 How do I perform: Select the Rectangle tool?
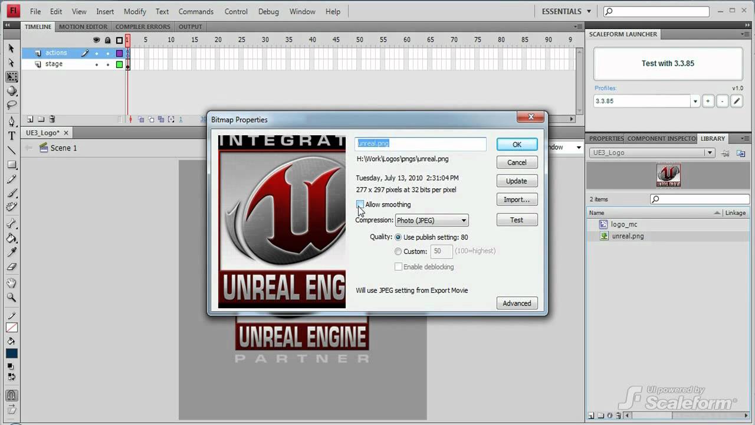(x=11, y=165)
